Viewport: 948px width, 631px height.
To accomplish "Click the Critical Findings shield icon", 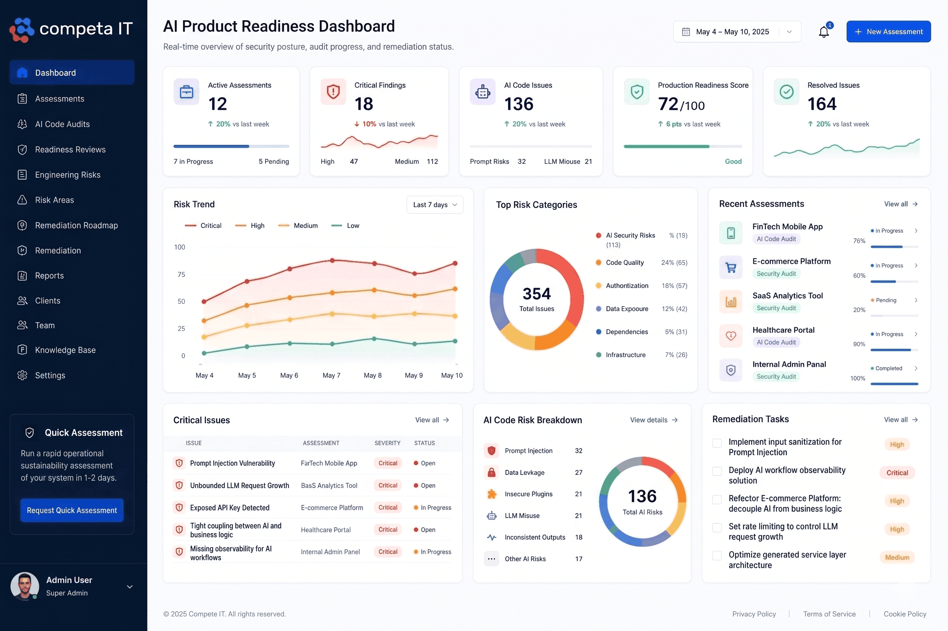I will coord(333,92).
